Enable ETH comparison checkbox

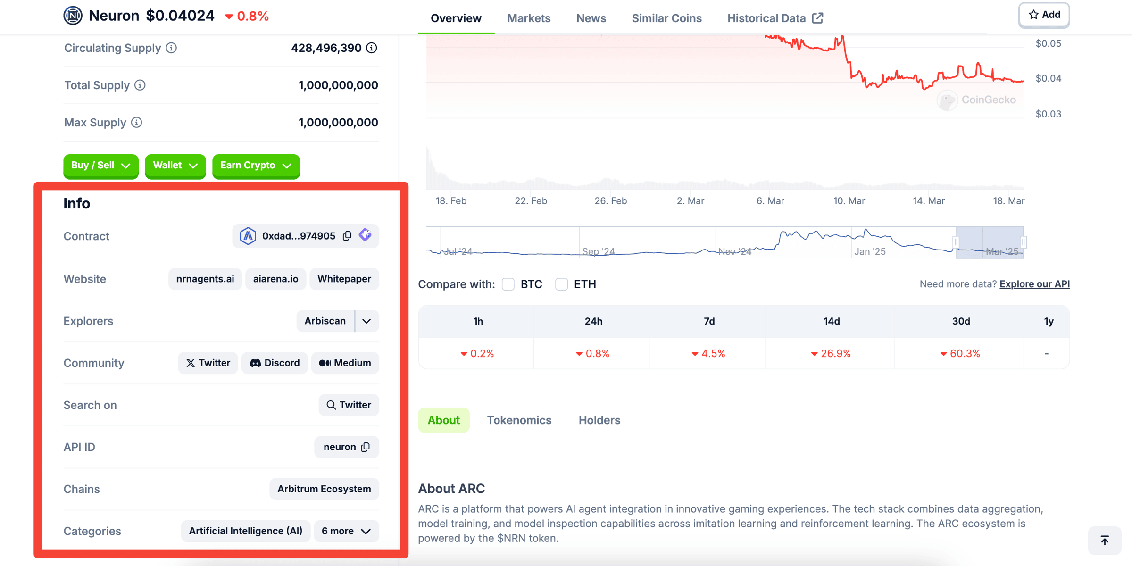click(561, 284)
